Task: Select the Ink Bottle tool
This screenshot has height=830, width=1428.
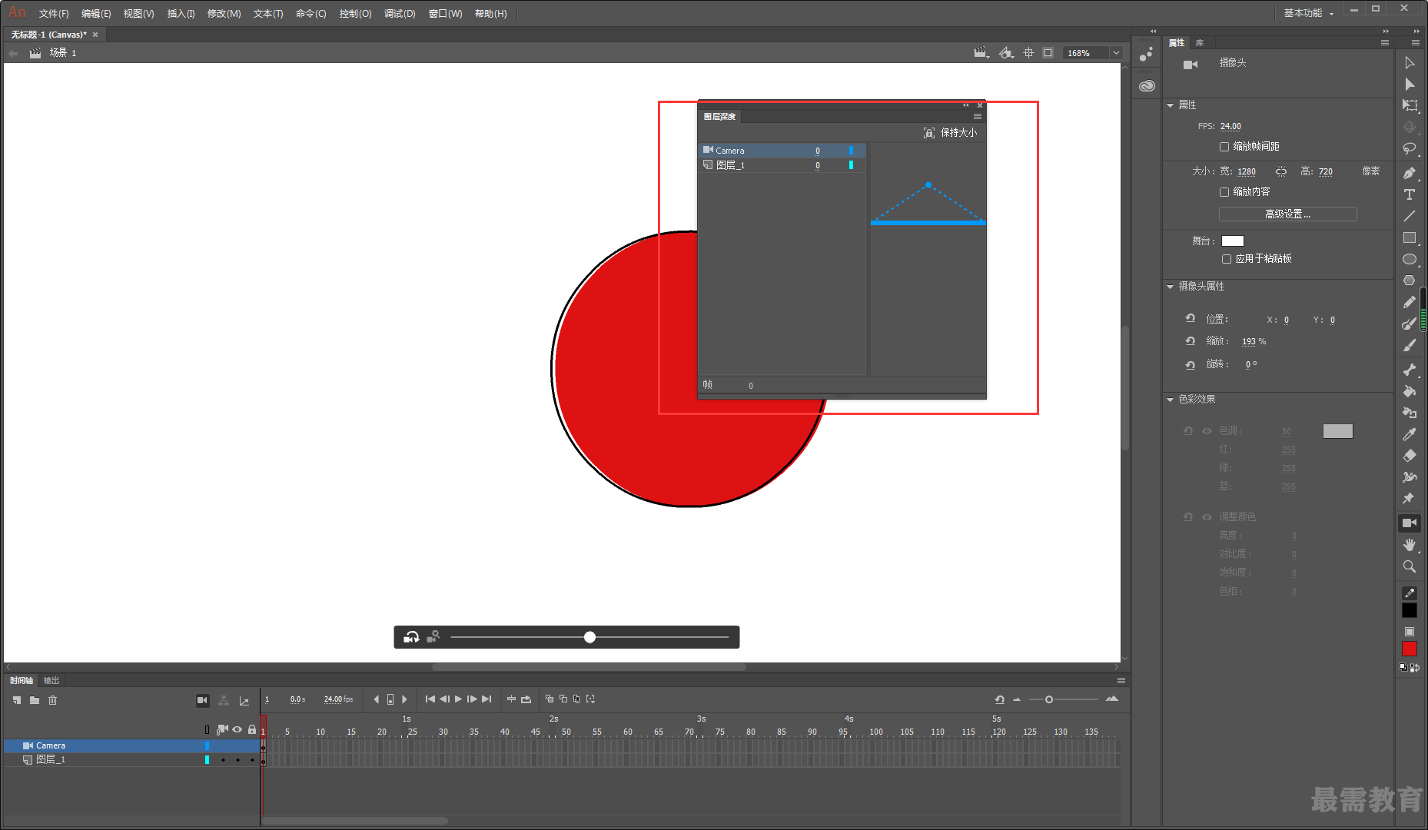Action: [1409, 413]
